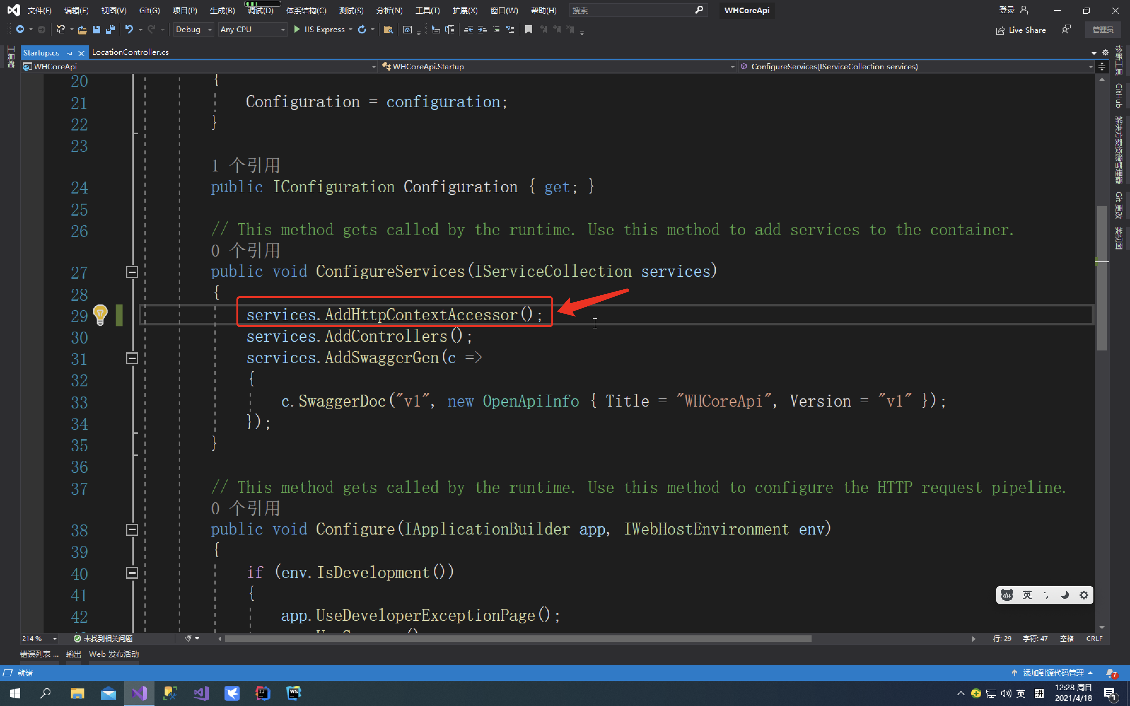1130x706 pixels.
Task: Click the top search input box
Action: coord(630,10)
